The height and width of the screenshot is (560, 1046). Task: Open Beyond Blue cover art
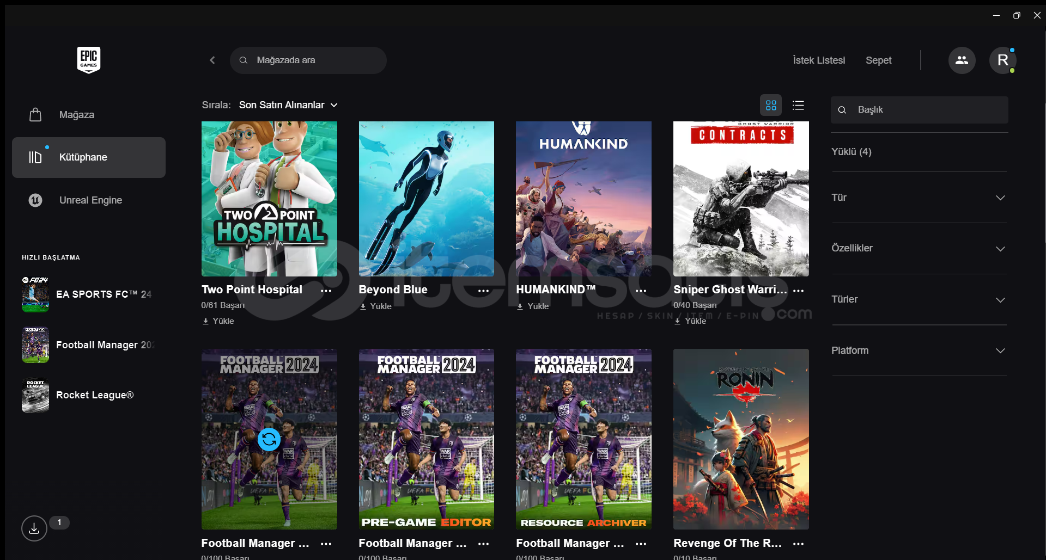(x=427, y=199)
